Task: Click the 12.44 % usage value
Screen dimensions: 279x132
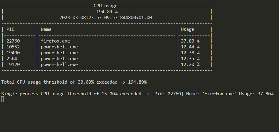Action: [190, 47]
